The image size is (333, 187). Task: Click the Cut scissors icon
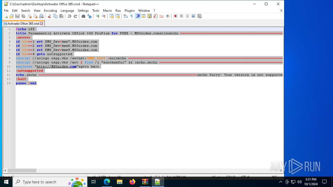(49, 16)
